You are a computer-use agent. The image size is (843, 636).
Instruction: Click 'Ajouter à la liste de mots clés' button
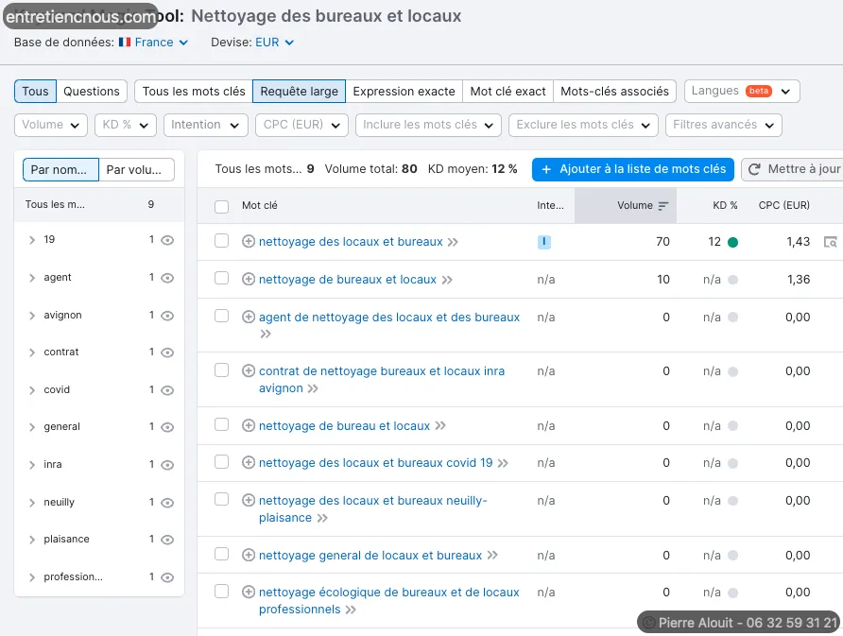632,169
